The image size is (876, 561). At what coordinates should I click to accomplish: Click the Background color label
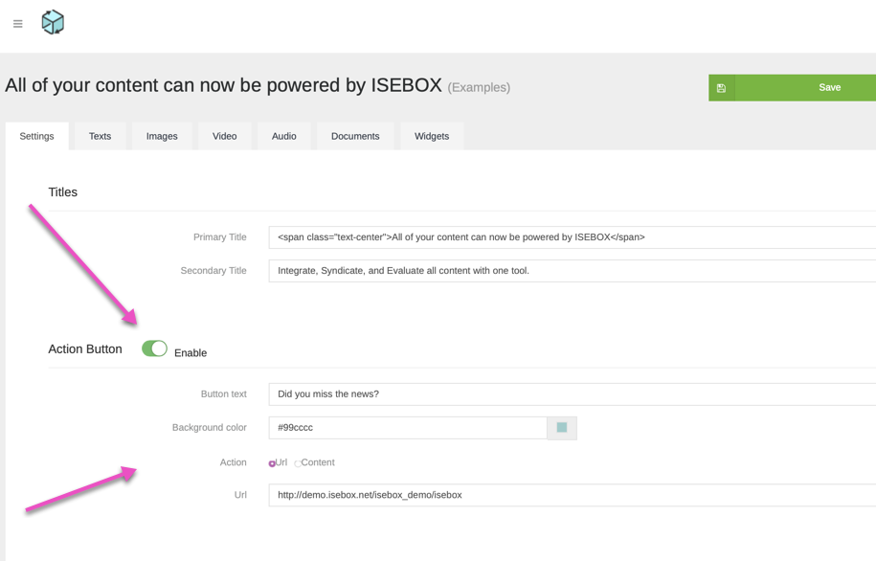point(209,428)
